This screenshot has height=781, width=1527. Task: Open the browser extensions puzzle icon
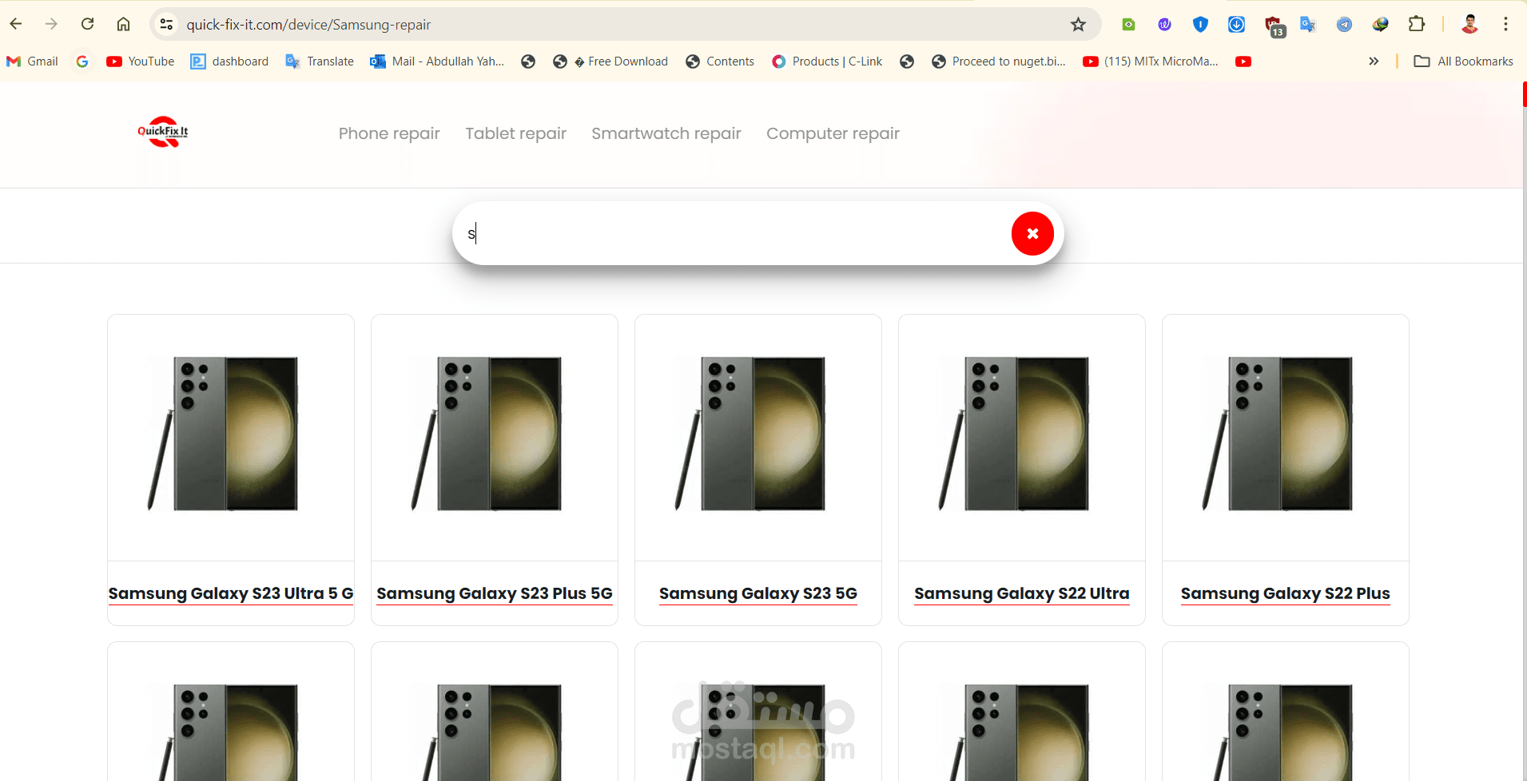pos(1416,25)
